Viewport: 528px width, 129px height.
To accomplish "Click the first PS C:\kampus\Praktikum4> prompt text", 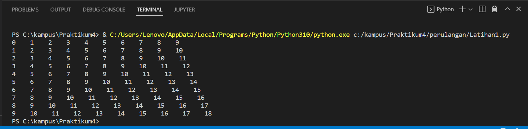I will pyautogui.click(x=55, y=35).
